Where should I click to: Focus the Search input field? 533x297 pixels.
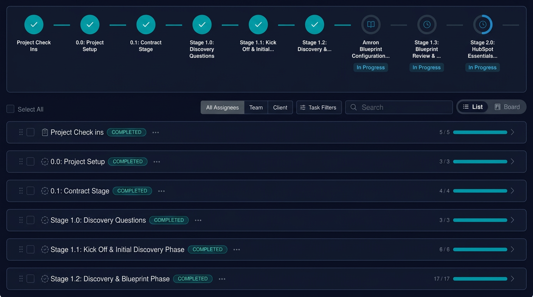coord(399,108)
